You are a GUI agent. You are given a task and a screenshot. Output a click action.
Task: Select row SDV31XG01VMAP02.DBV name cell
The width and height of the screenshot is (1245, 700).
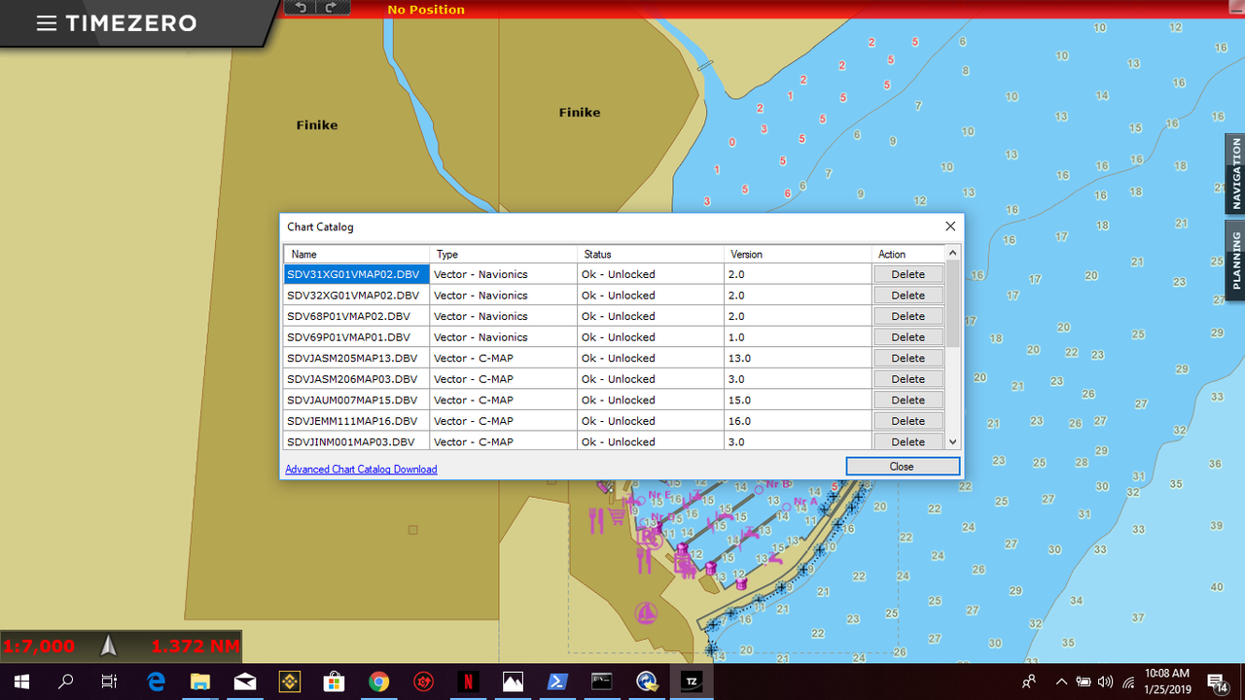[357, 274]
